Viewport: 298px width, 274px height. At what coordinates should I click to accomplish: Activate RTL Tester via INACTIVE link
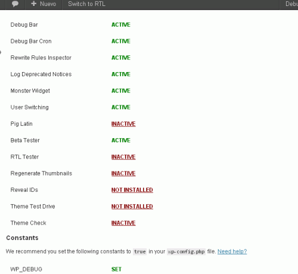click(x=123, y=157)
